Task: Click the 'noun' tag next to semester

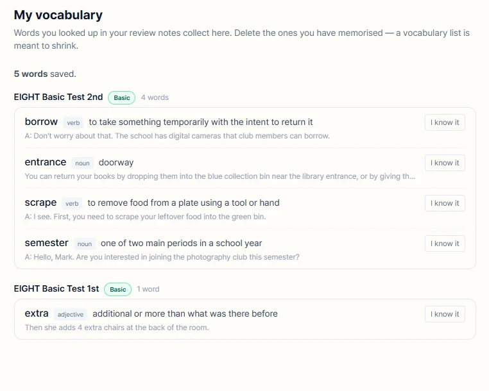Action: 85,244
